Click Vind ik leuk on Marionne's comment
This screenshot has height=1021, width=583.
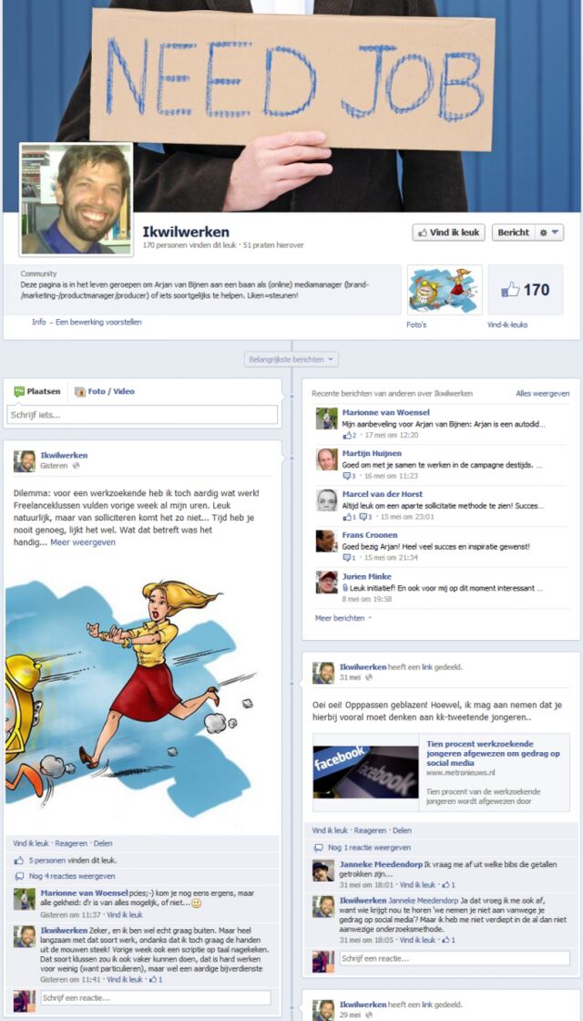pos(125,915)
